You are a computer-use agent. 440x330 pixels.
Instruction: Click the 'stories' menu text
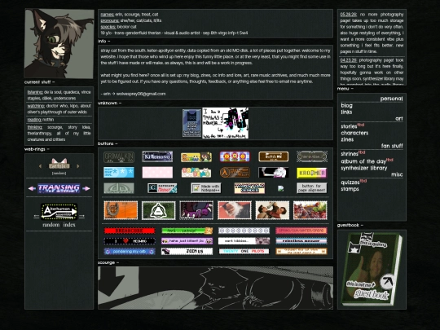[x=349, y=126]
